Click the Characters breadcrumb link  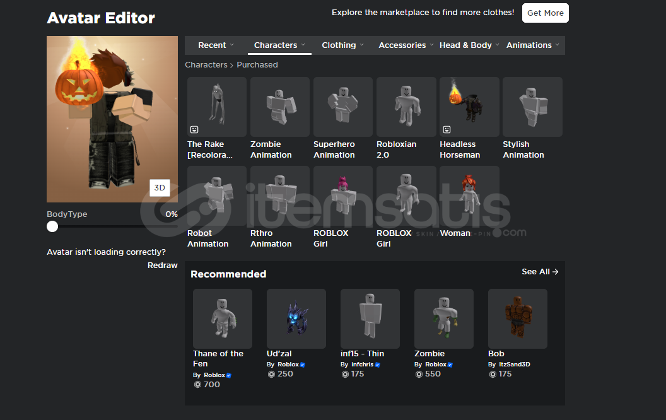pos(206,64)
